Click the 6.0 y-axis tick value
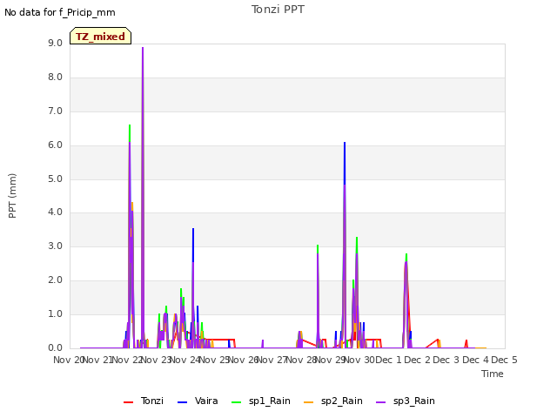Image resolution: width=557 pixels, height=418 pixels. [x=55, y=145]
